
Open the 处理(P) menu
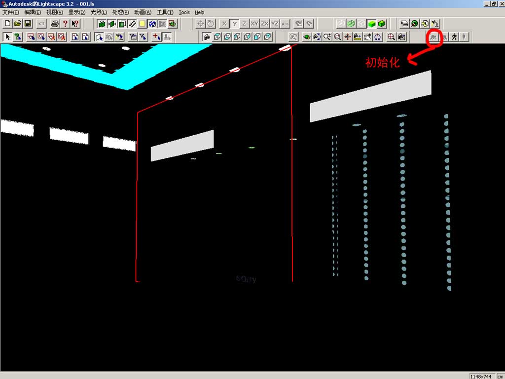click(x=120, y=12)
